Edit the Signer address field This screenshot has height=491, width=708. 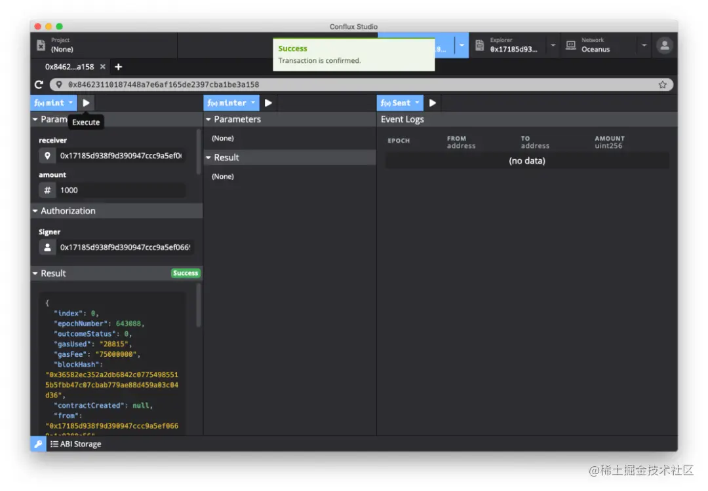pyautogui.click(x=125, y=247)
